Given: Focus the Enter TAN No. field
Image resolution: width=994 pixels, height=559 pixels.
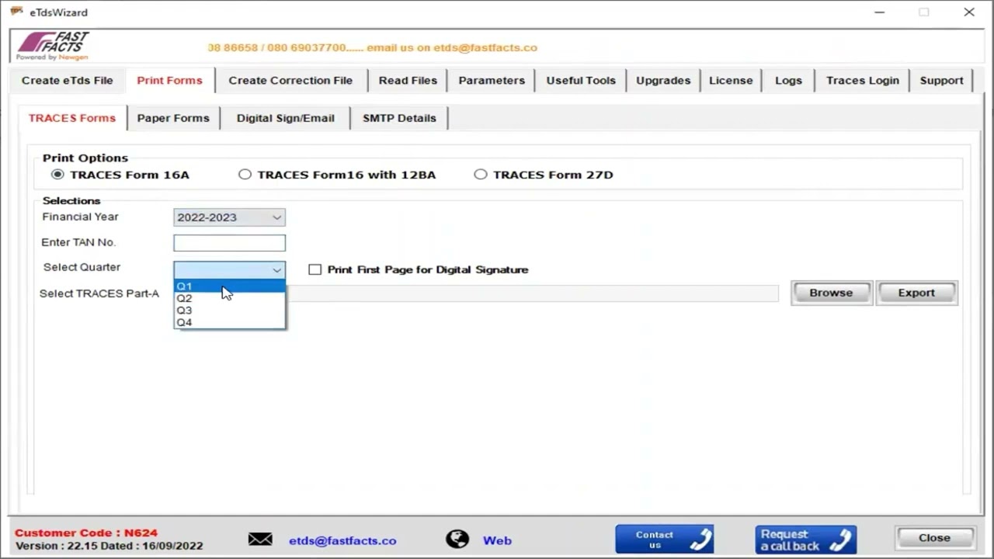Looking at the screenshot, I should click(x=229, y=243).
